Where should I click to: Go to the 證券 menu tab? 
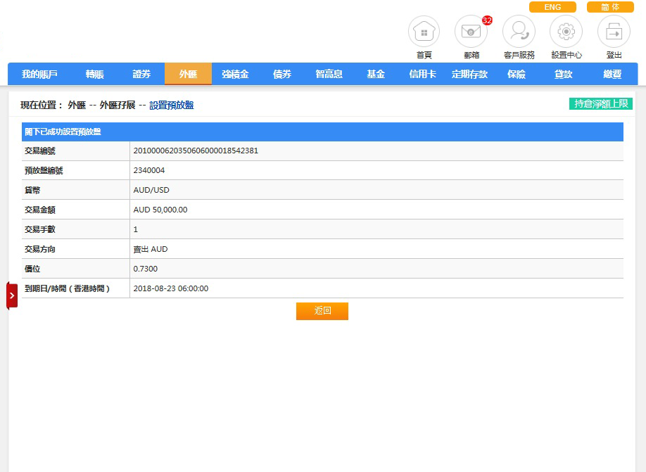(141, 74)
